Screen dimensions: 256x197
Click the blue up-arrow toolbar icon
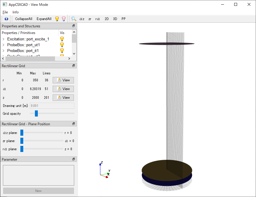(6, 19)
